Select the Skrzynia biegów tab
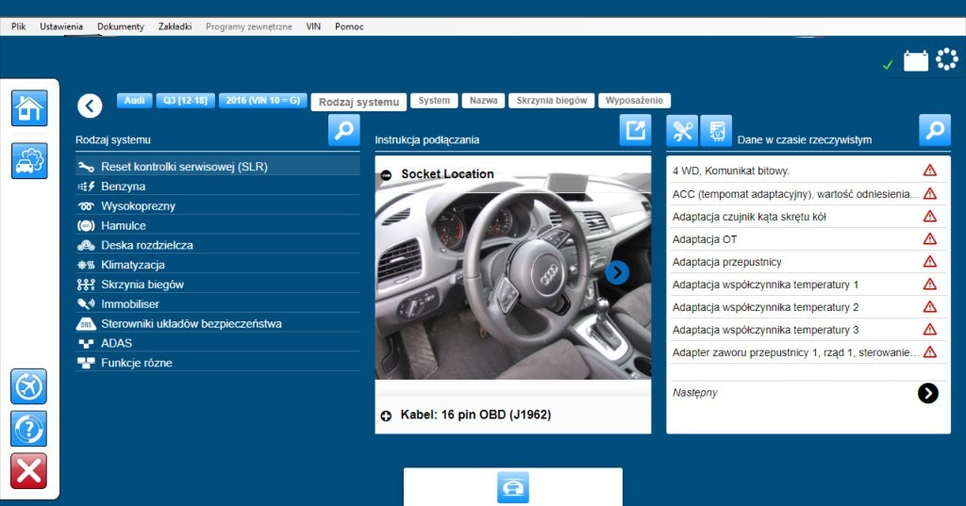The height and width of the screenshot is (506, 966). pyautogui.click(x=551, y=100)
